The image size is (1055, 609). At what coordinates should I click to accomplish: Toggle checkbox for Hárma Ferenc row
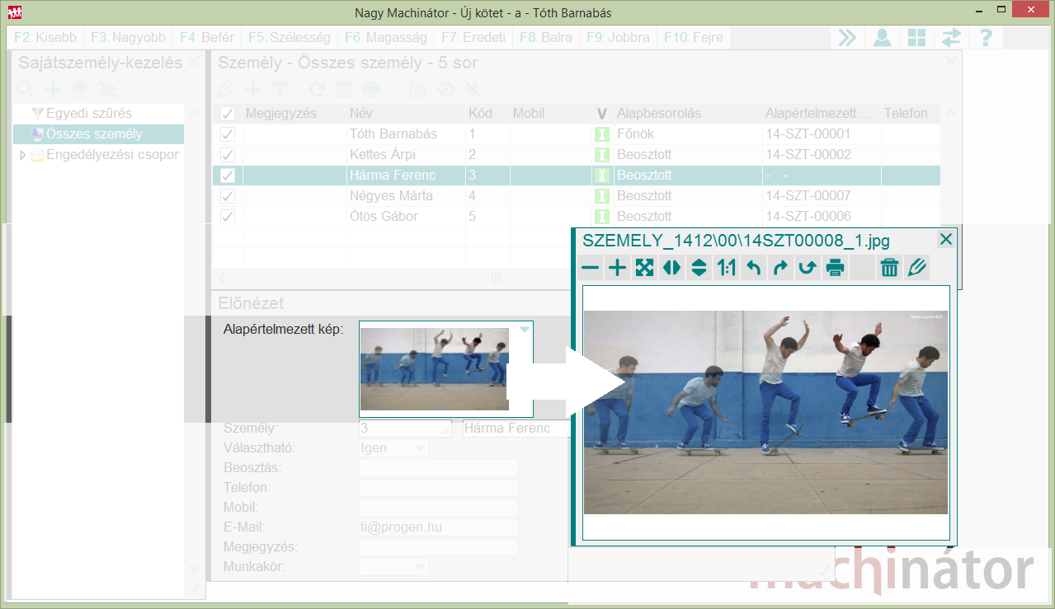228,176
